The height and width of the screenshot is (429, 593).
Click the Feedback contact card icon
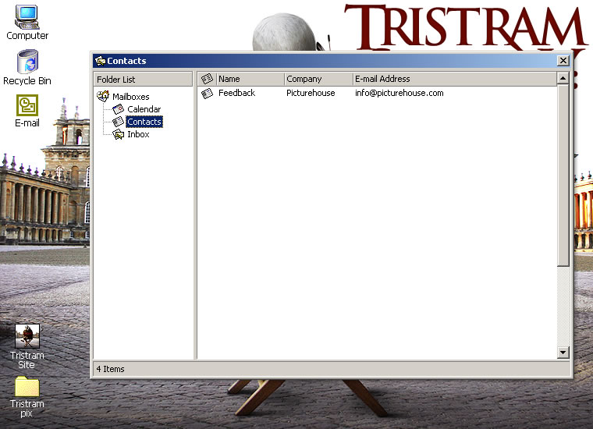[207, 93]
